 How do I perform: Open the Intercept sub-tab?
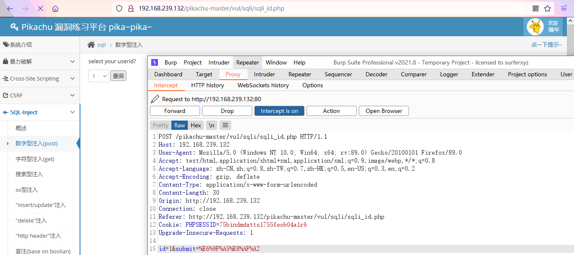tap(166, 85)
